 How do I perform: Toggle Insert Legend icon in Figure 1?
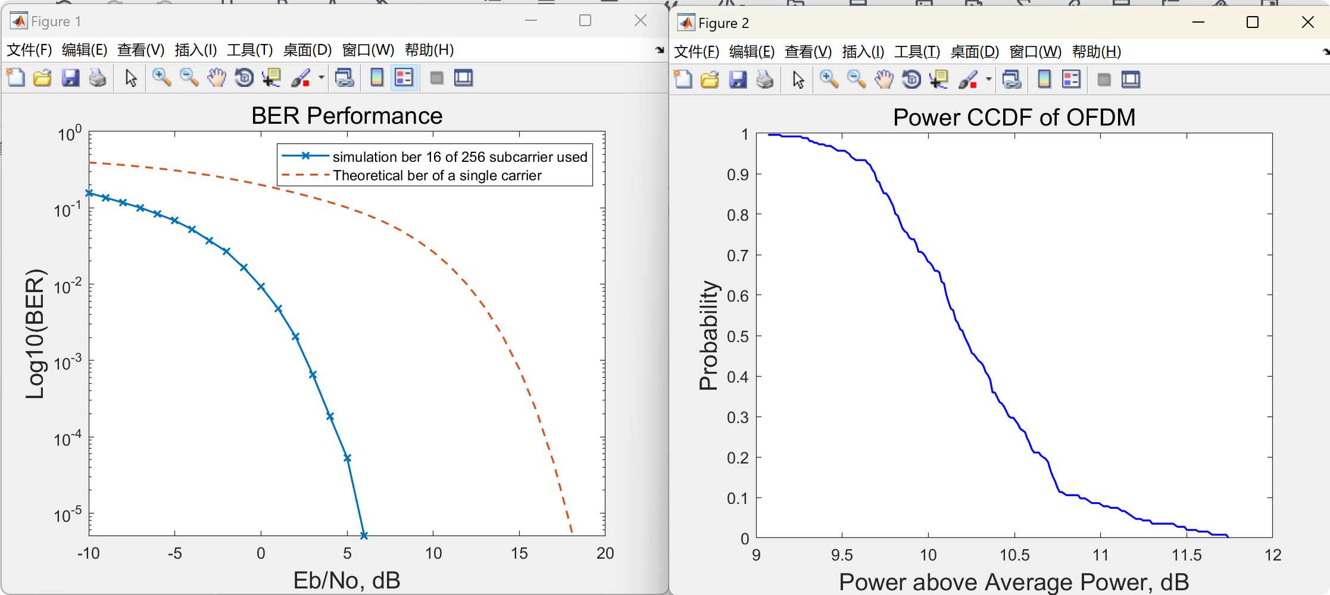(x=404, y=78)
